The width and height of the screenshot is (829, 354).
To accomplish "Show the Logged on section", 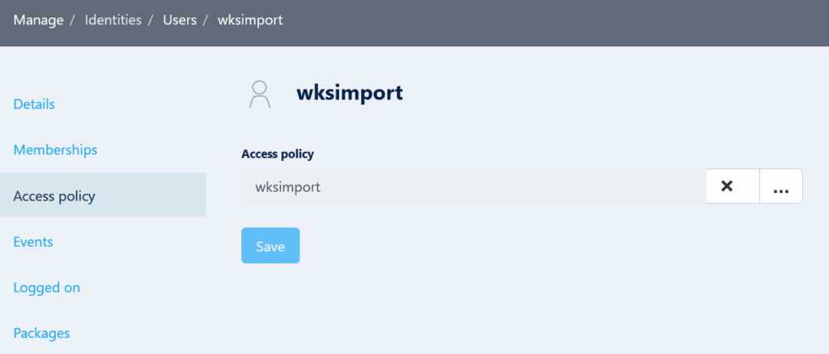I will click(x=47, y=287).
